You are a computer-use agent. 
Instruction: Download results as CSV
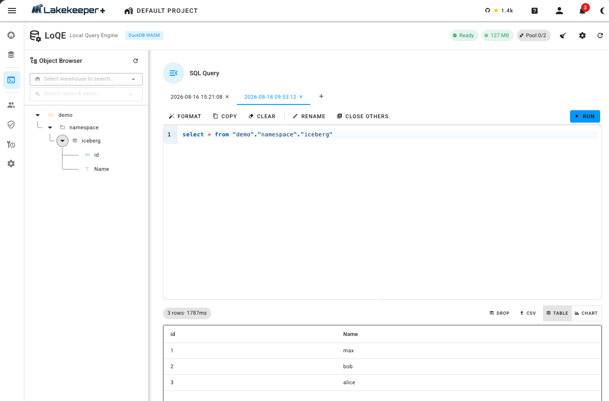(528, 313)
